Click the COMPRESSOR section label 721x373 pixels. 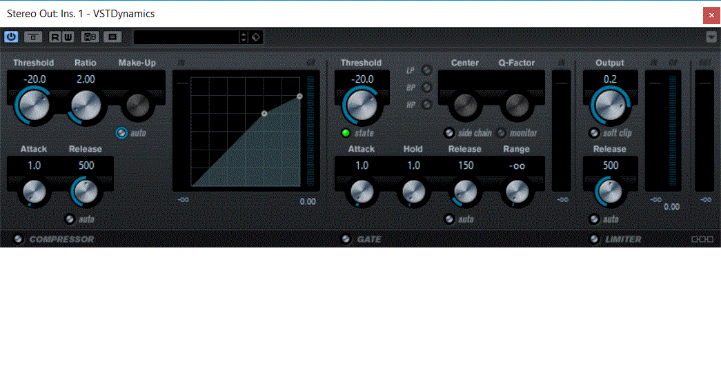click(61, 239)
